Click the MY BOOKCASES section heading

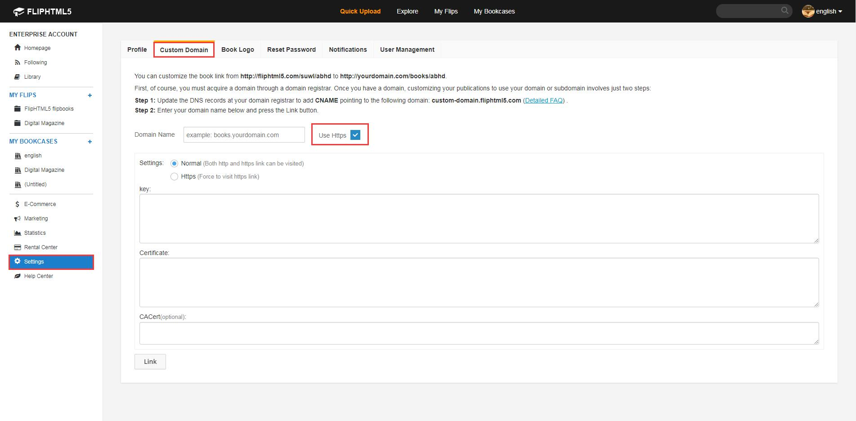(x=33, y=141)
